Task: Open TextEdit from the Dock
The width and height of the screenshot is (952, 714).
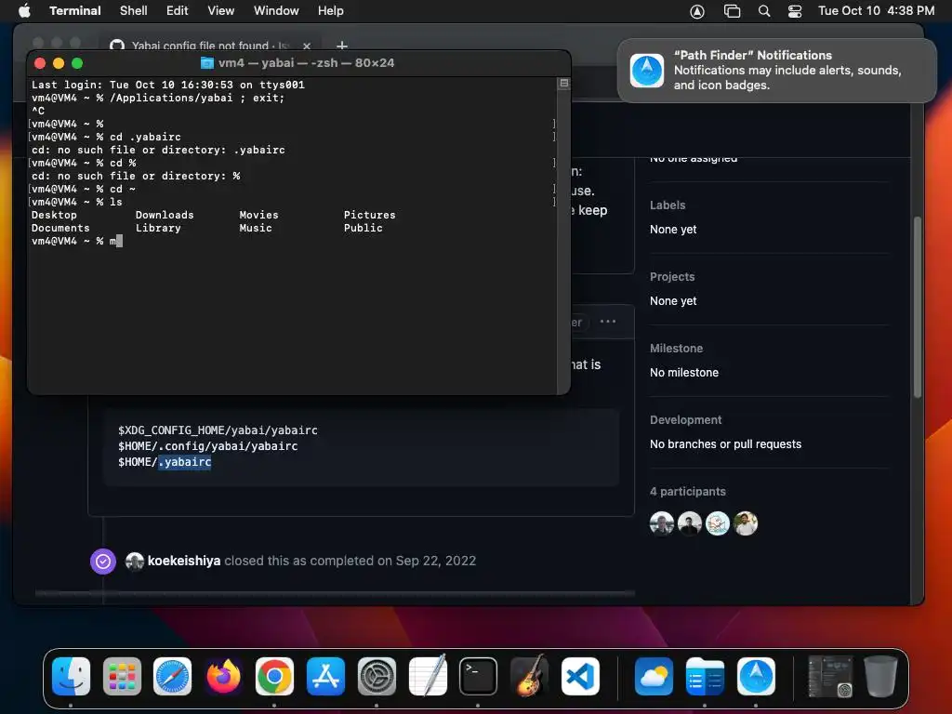Action: click(x=428, y=676)
